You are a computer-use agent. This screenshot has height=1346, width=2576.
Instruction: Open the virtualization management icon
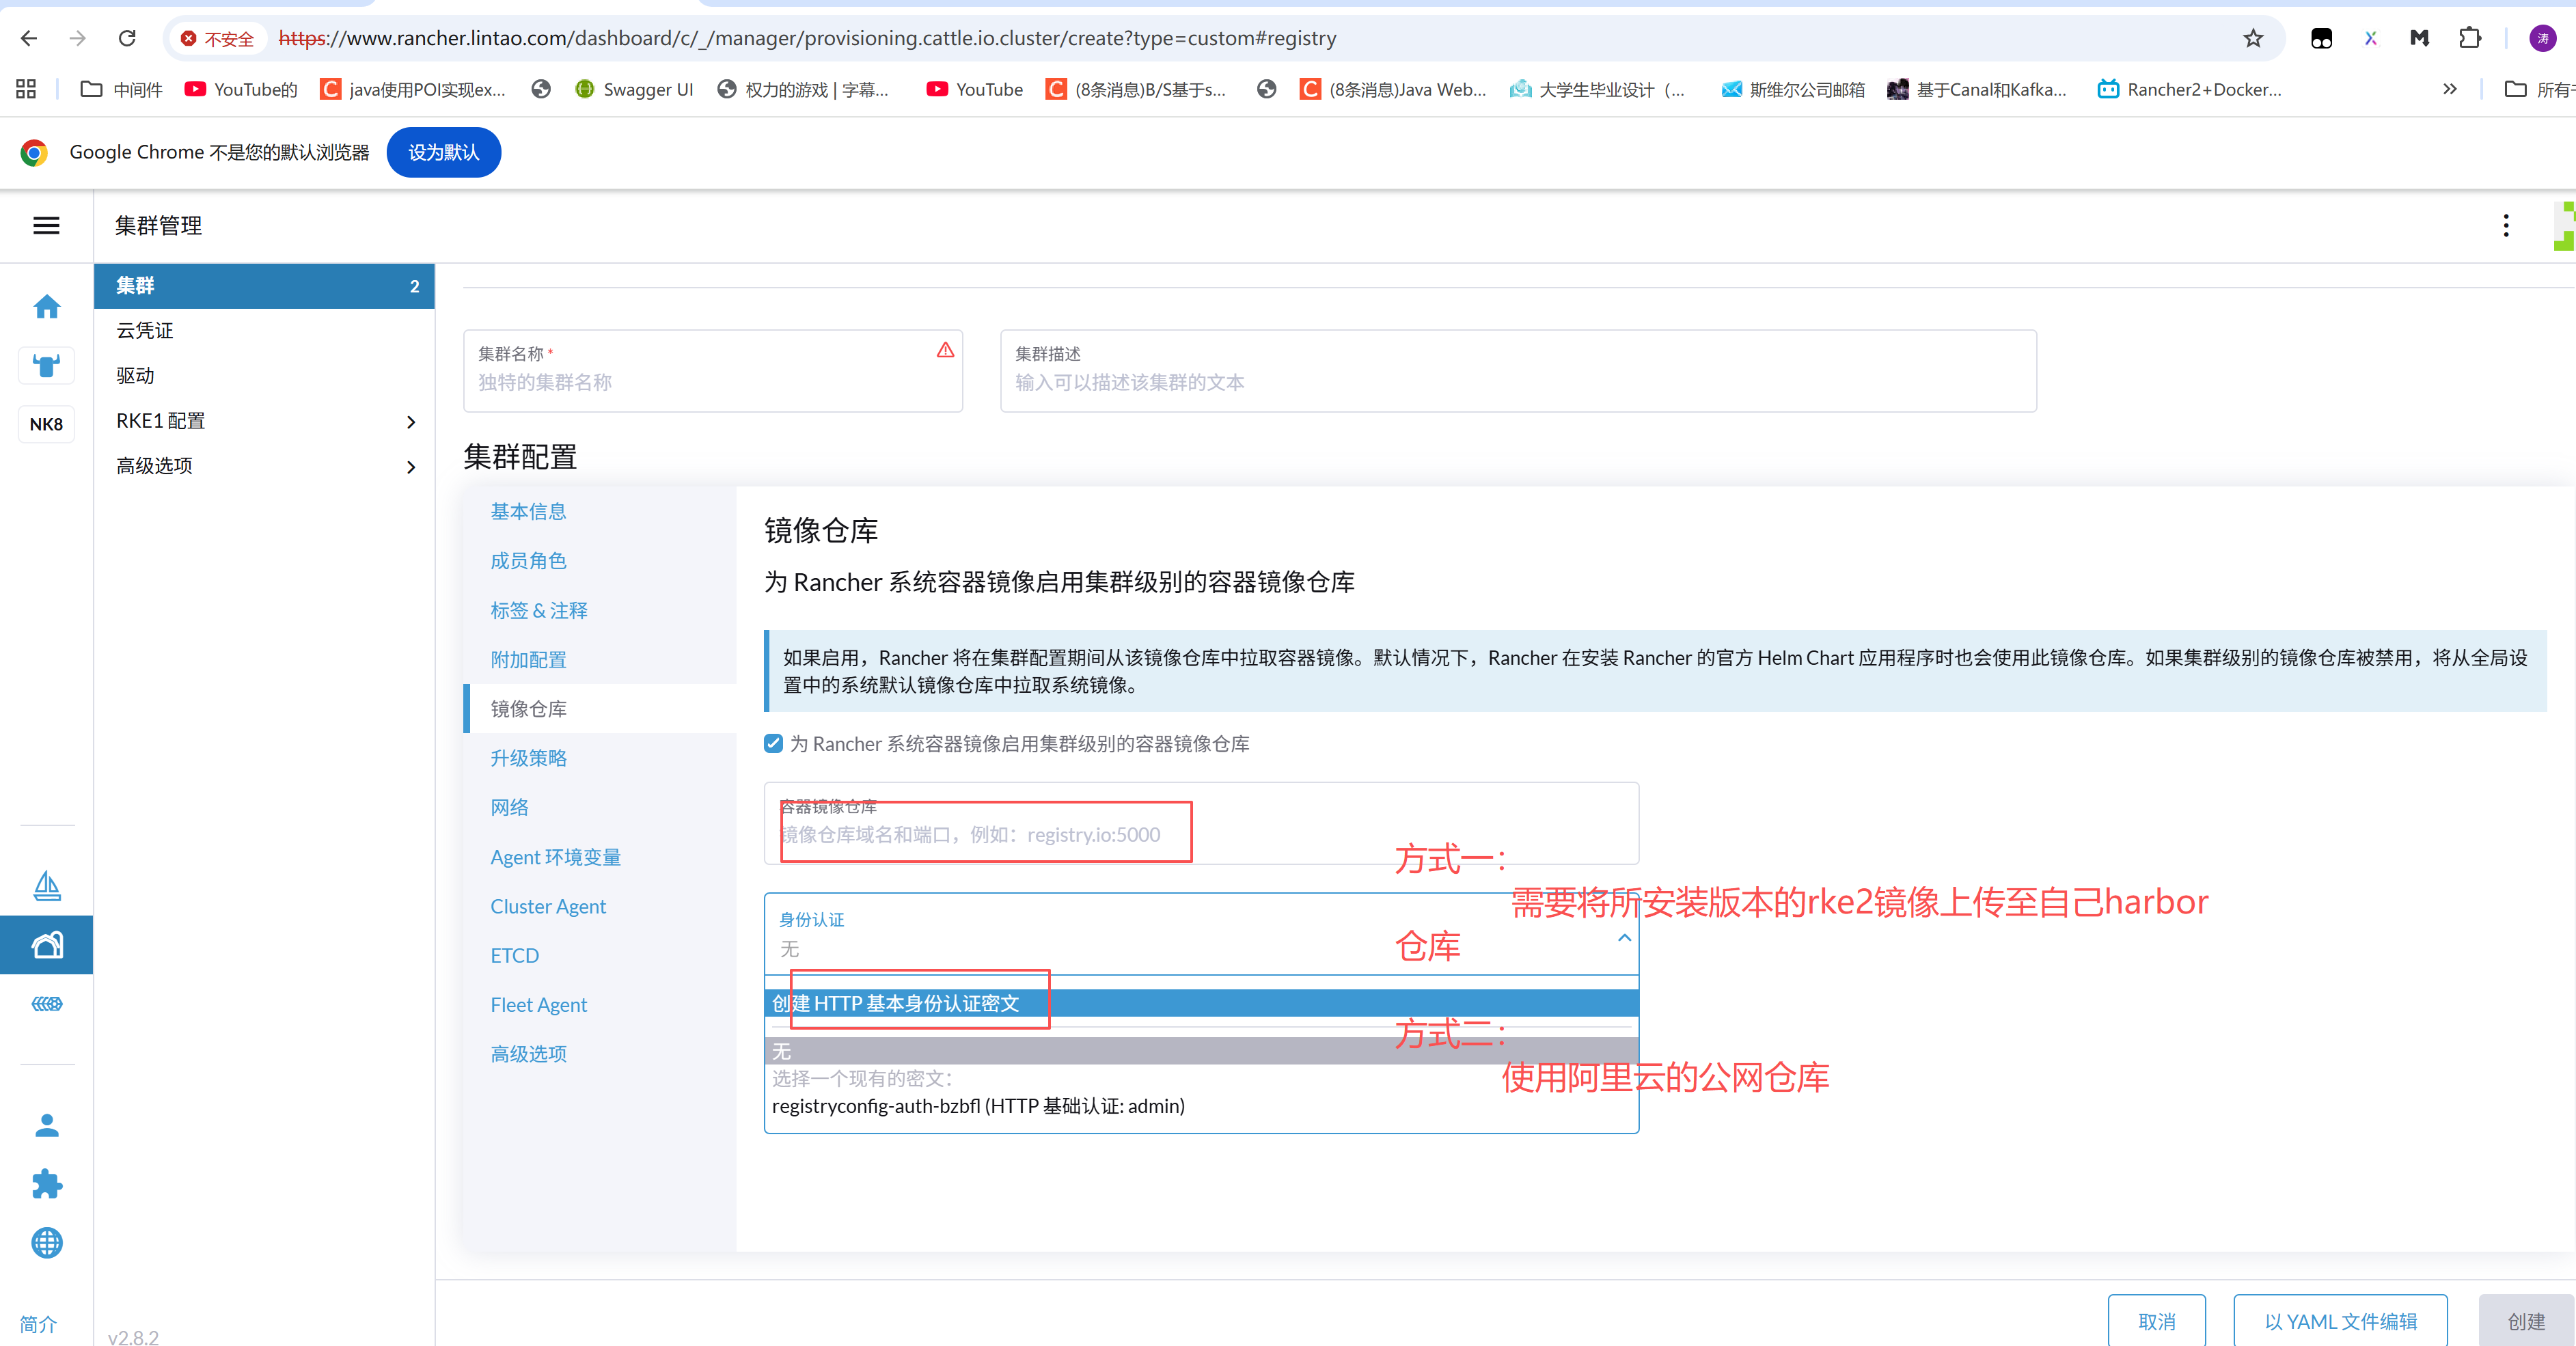[47, 1003]
